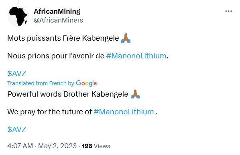Click the Google logo in translation notice
Viewport: 240px width, 155px height.
[x=86, y=83]
